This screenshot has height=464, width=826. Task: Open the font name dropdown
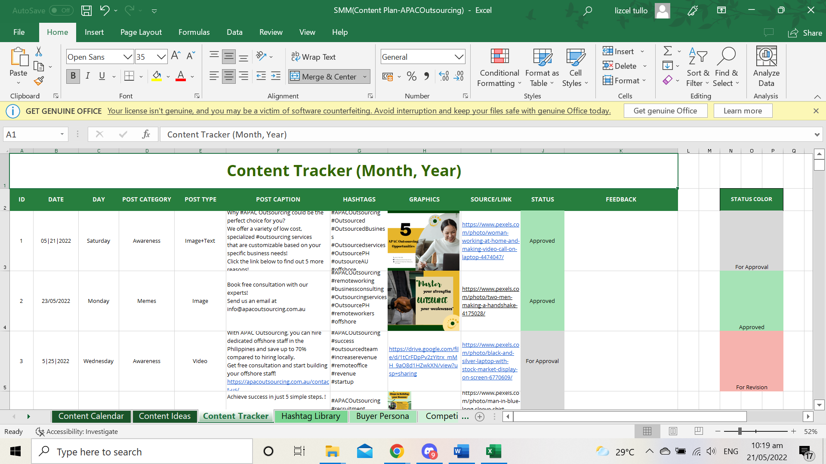tap(128, 57)
